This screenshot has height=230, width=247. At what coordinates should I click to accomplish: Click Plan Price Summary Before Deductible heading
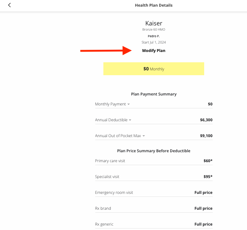click(x=154, y=151)
